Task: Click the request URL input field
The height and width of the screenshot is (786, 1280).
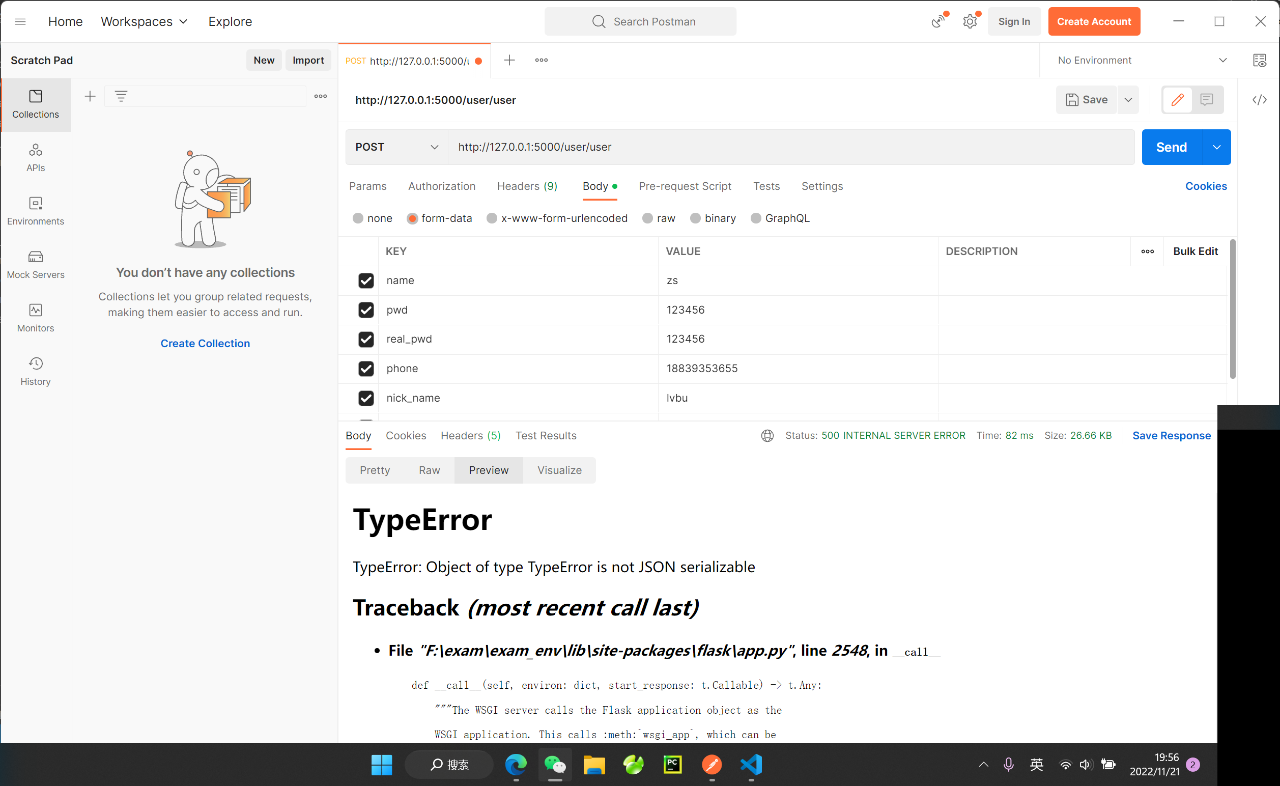Action: (790, 147)
